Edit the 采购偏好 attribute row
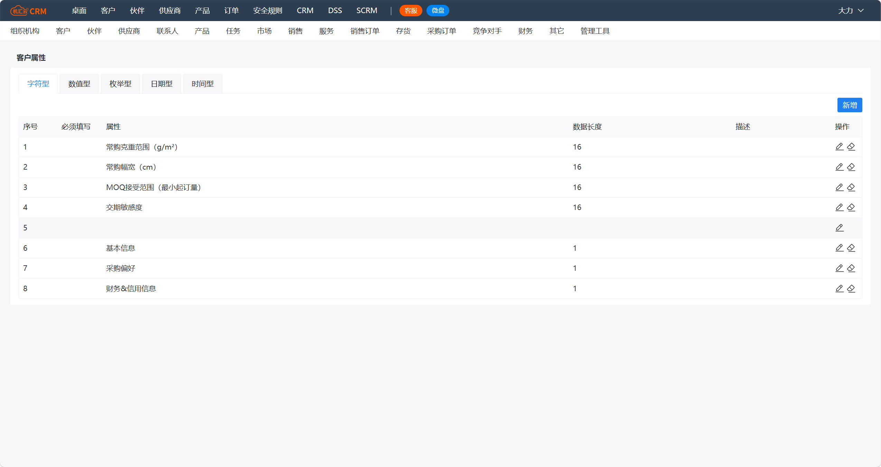Viewport: 881px width, 467px height. pos(840,268)
